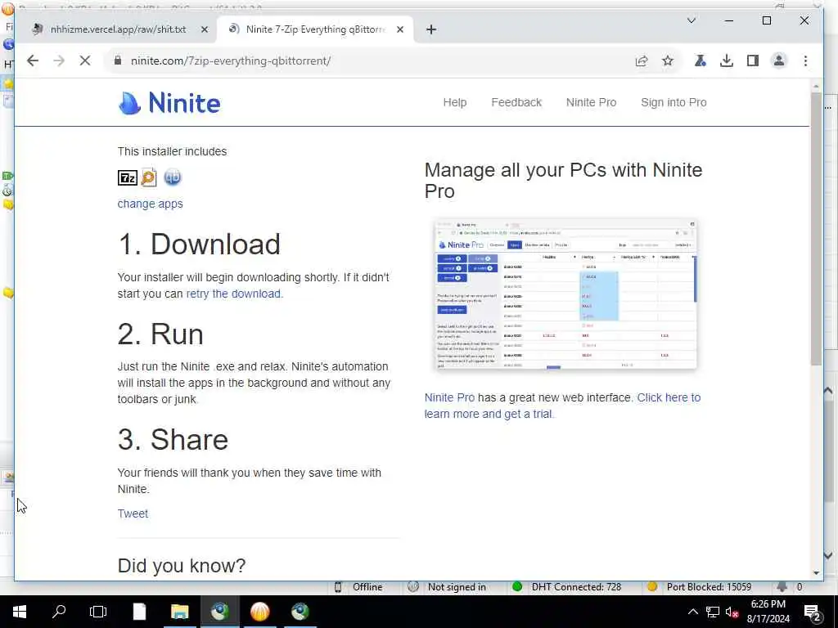
Task: Click the qBittorrent app icon
Action: (173, 177)
